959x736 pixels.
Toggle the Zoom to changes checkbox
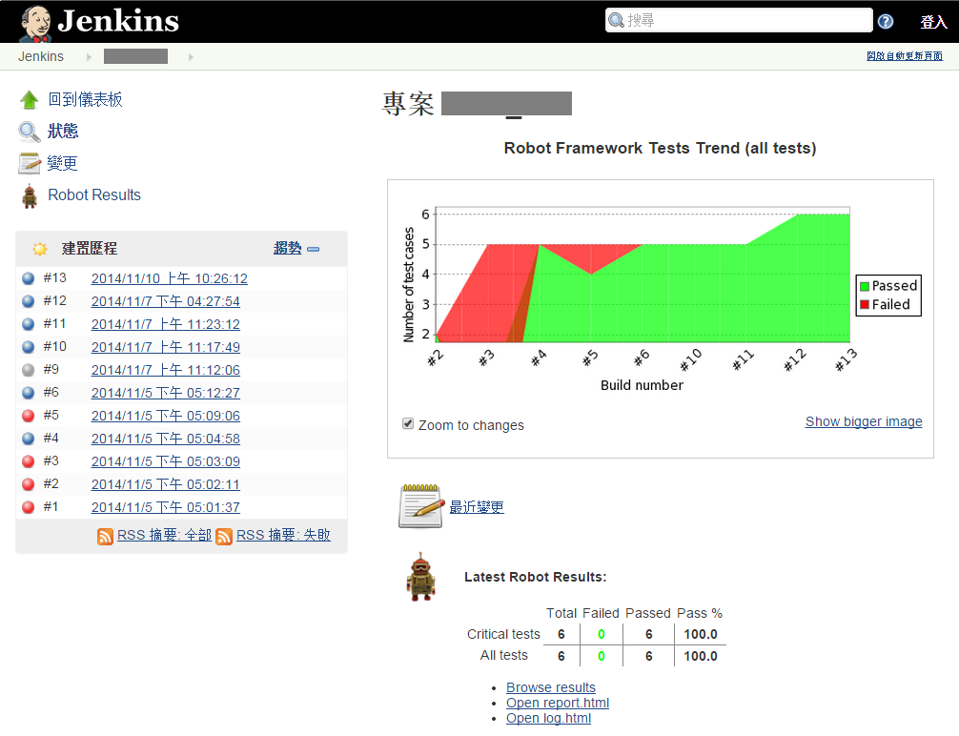coord(408,423)
